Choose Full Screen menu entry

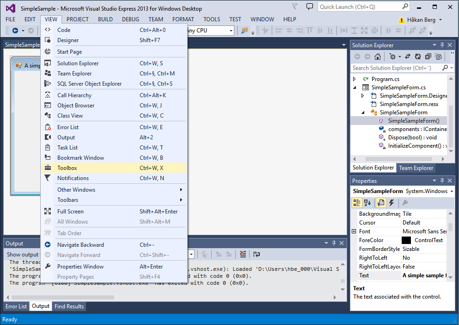coord(114,212)
